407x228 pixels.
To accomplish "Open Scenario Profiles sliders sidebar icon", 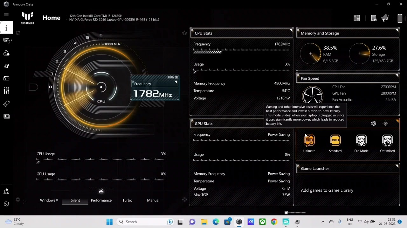I will pos(6,91).
